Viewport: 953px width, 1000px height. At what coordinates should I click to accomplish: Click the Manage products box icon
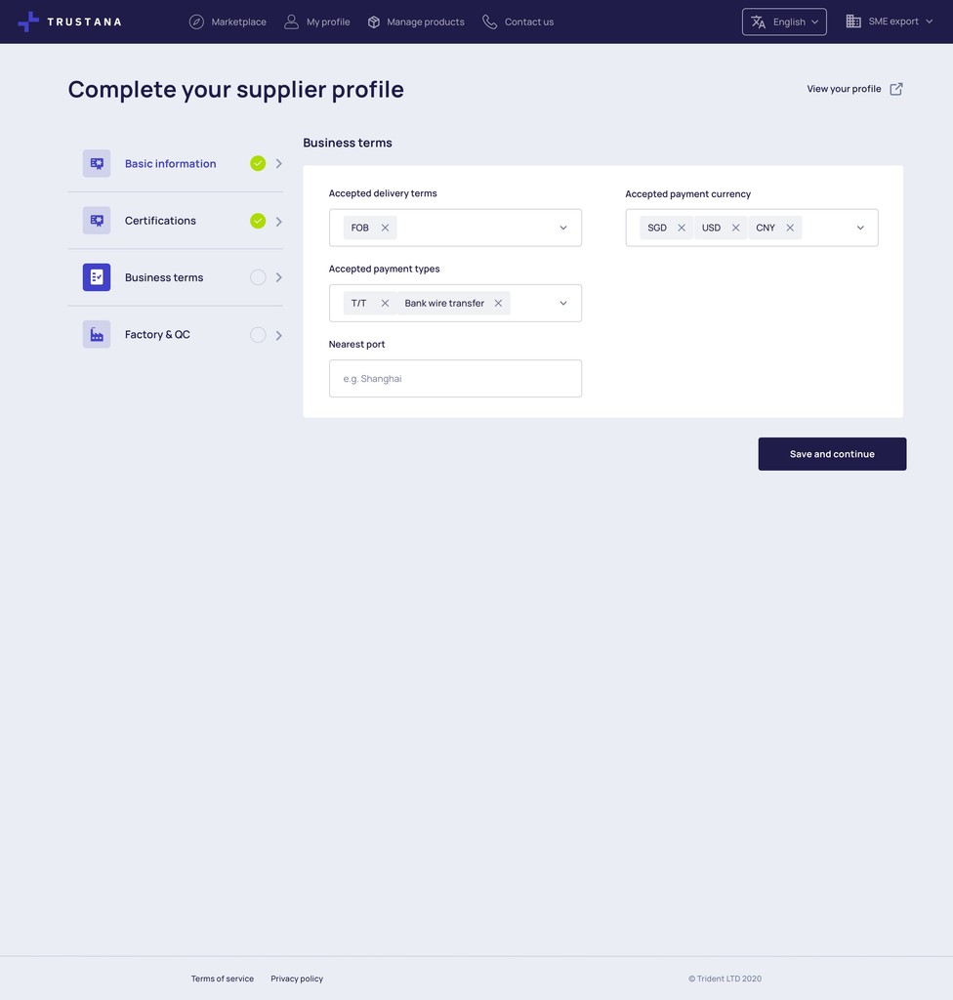point(374,21)
